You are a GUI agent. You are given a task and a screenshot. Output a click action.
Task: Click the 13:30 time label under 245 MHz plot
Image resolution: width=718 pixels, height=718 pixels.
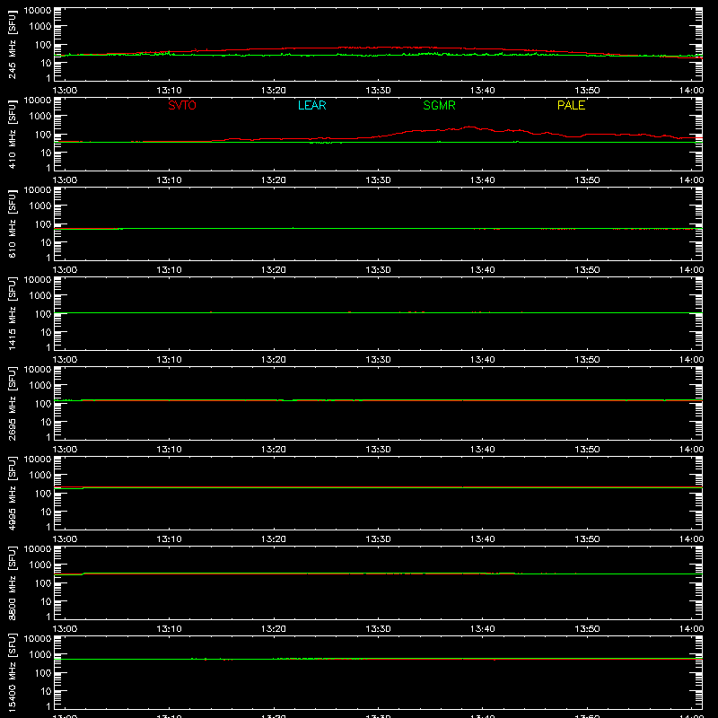pos(378,91)
